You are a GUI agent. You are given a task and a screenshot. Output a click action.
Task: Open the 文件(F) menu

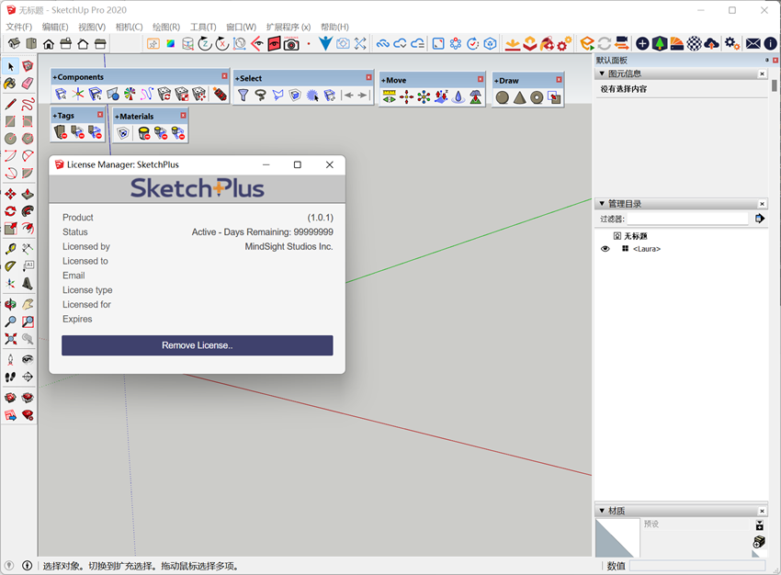(19, 27)
